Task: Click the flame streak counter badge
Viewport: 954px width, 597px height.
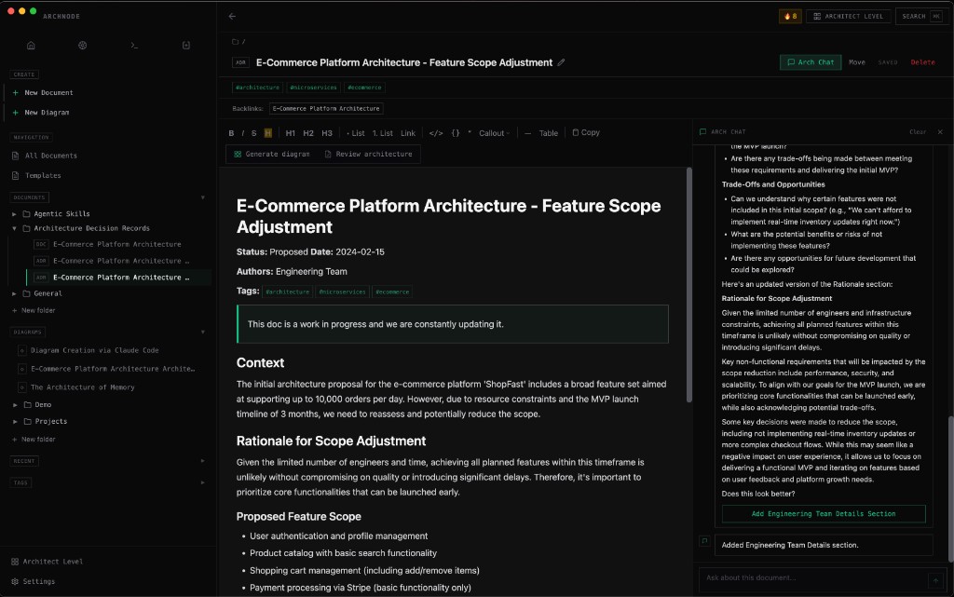Action: click(790, 17)
